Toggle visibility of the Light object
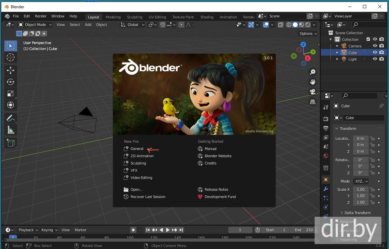Screen dimensions: 389x249 (375, 59)
